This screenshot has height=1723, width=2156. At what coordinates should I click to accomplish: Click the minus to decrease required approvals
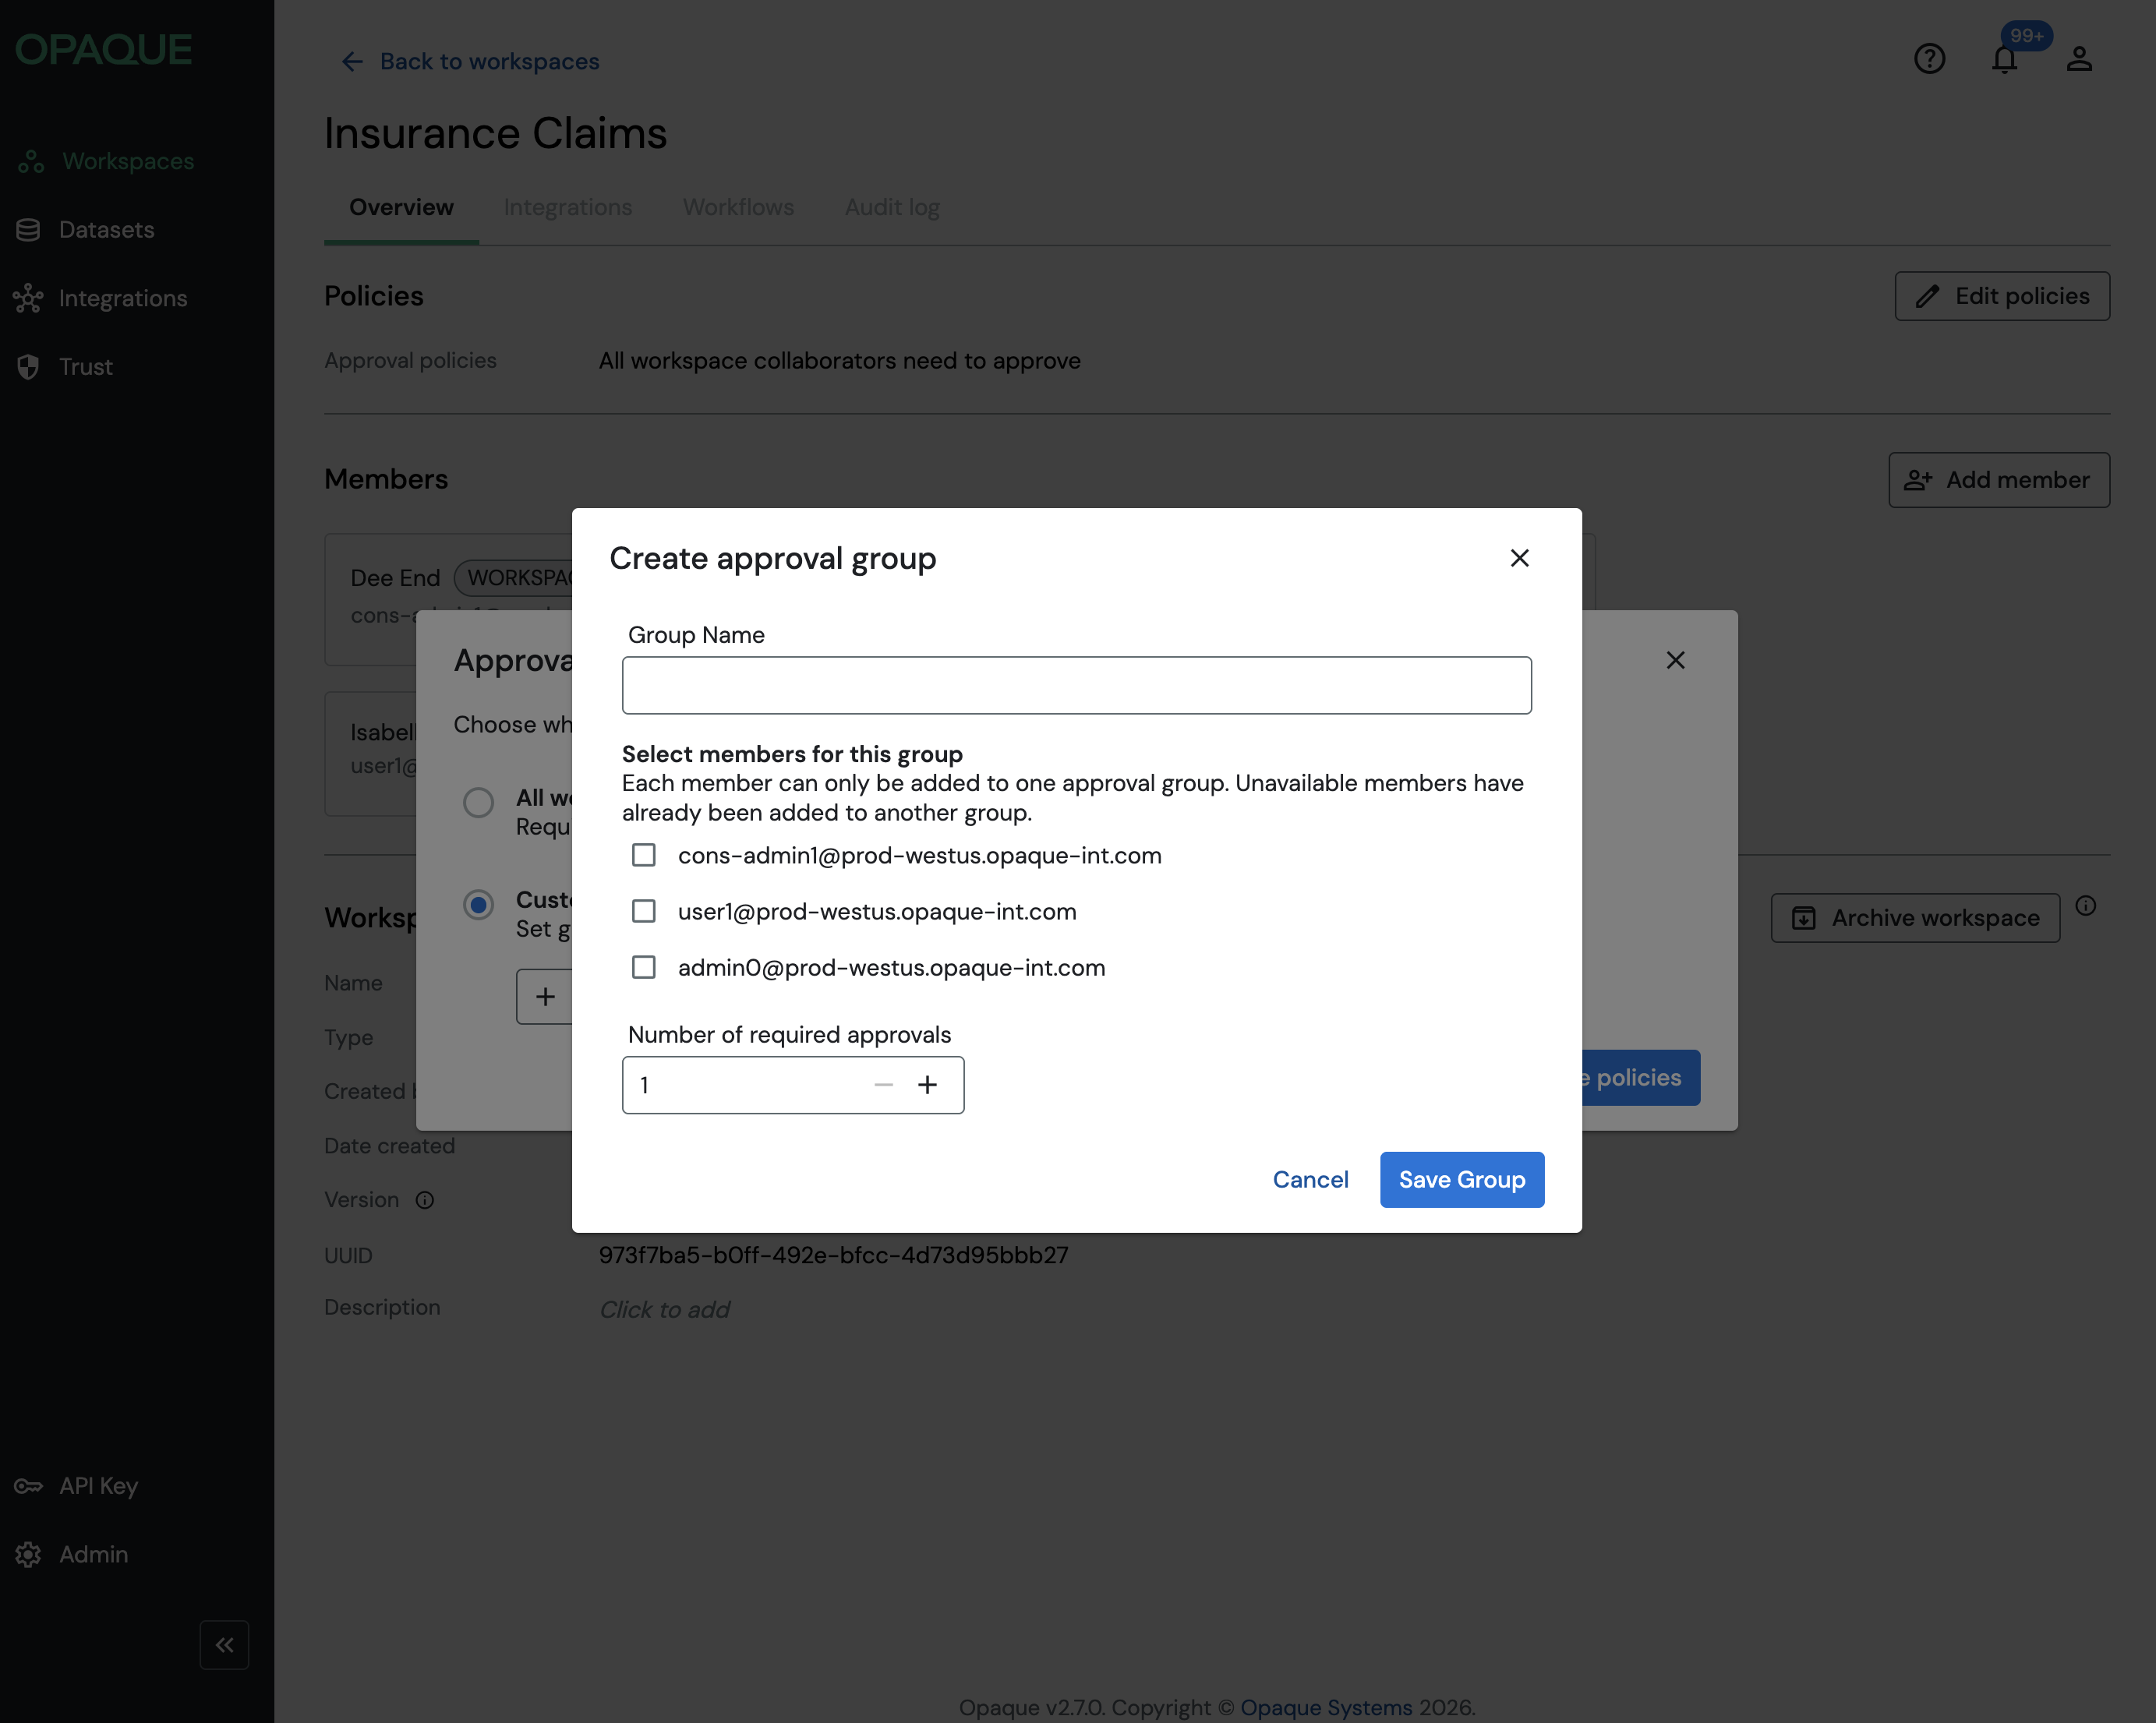[x=883, y=1085]
